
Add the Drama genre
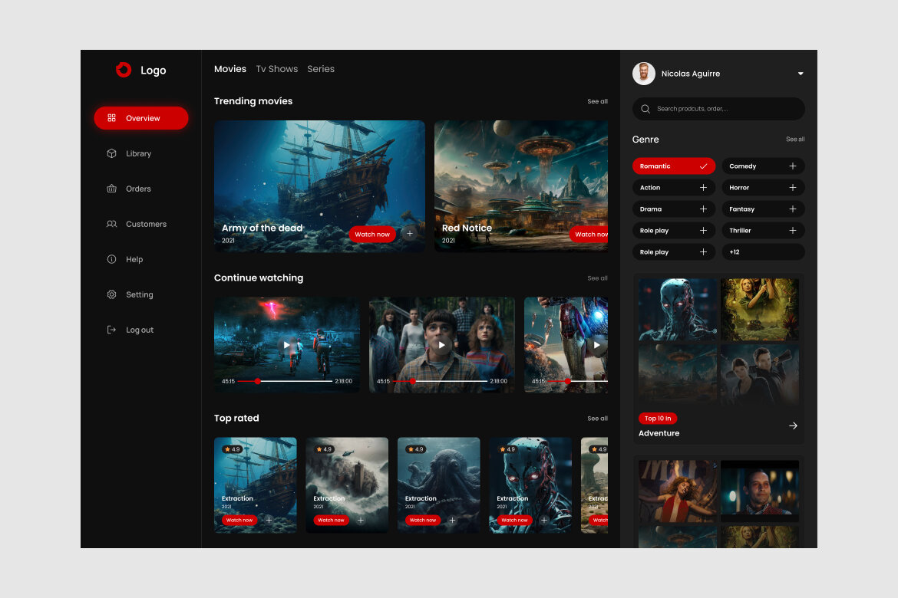674,209
